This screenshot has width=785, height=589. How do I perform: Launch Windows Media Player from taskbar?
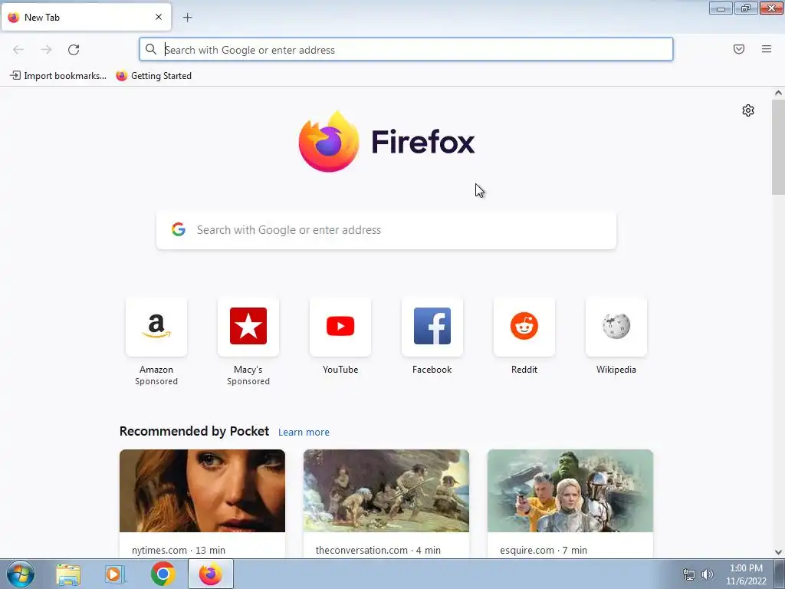[115, 574]
